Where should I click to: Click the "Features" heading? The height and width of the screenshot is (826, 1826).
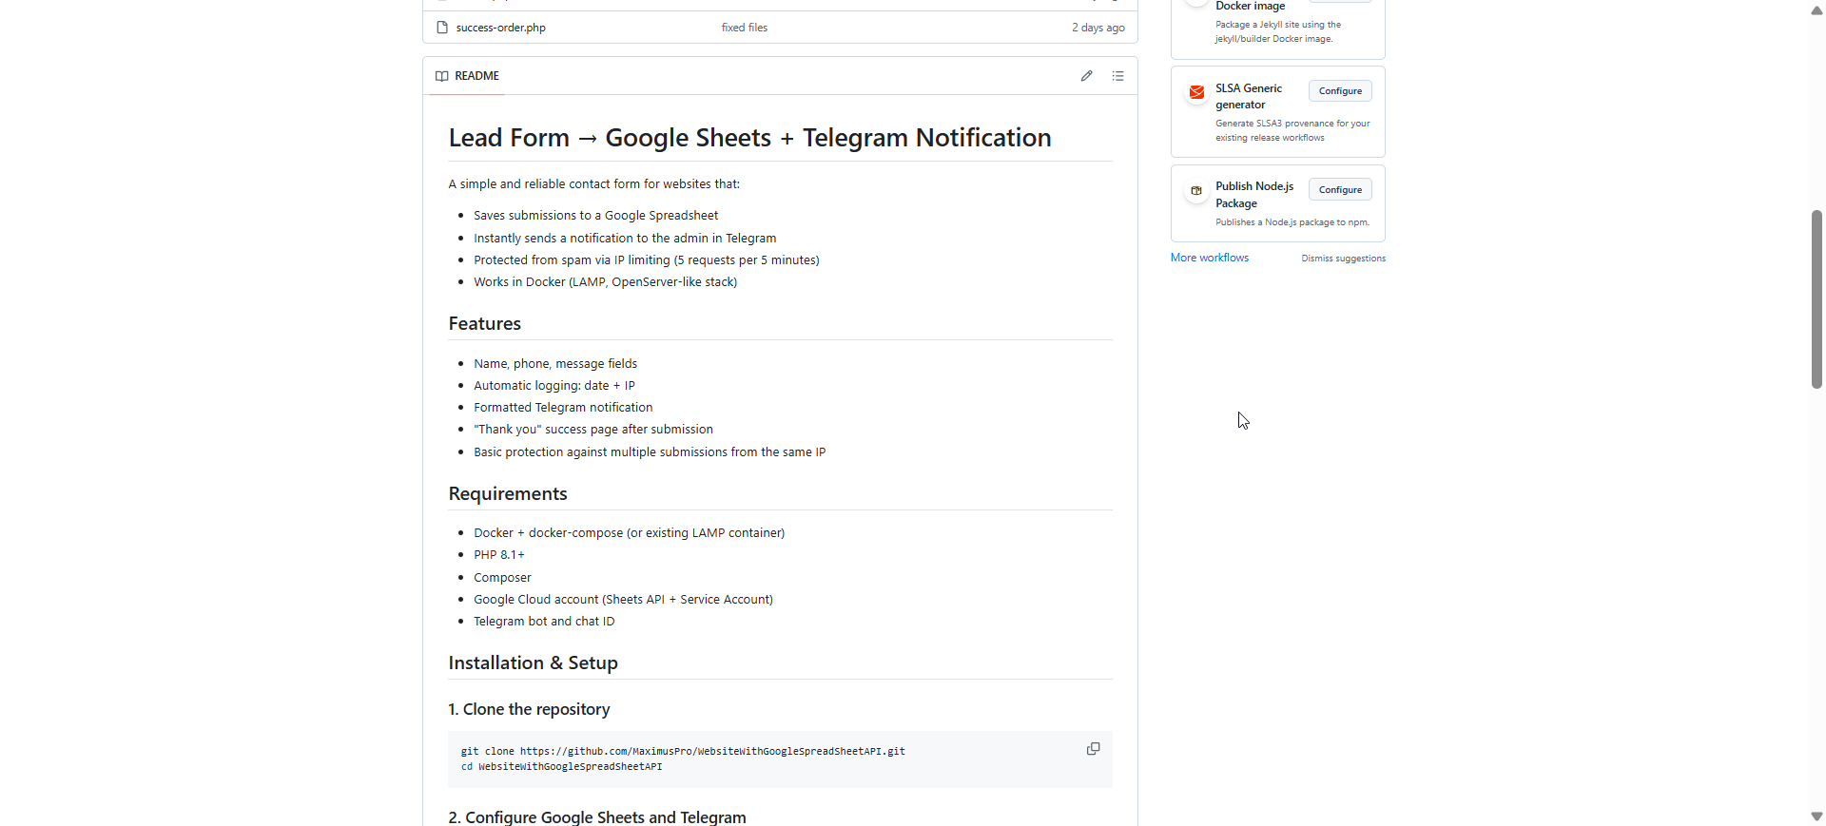pyautogui.click(x=484, y=324)
